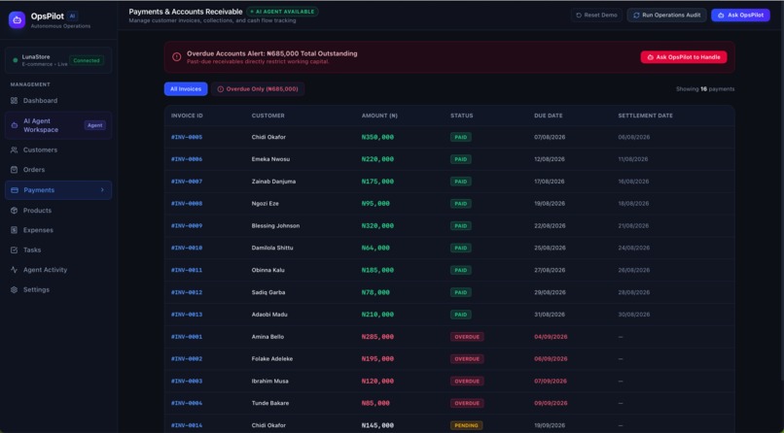The width and height of the screenshot is (784, 433).
Task: Open the Customers page
Action: click(58, 150)
